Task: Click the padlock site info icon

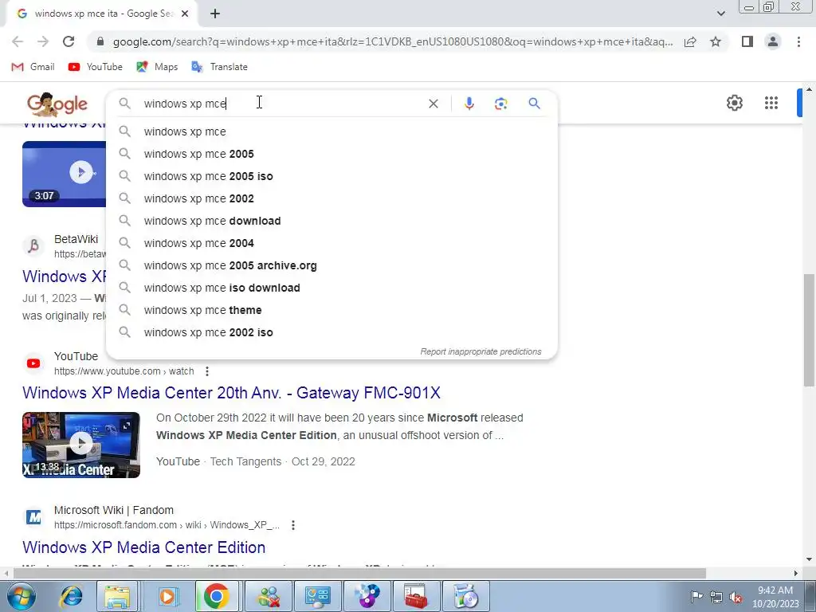Action: point(100,41)
